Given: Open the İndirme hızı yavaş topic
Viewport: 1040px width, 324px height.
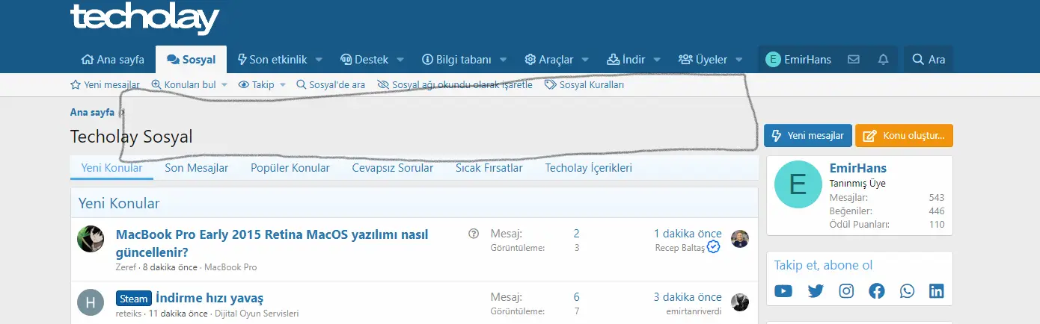Looking at the screenshot, I should 209,299.
